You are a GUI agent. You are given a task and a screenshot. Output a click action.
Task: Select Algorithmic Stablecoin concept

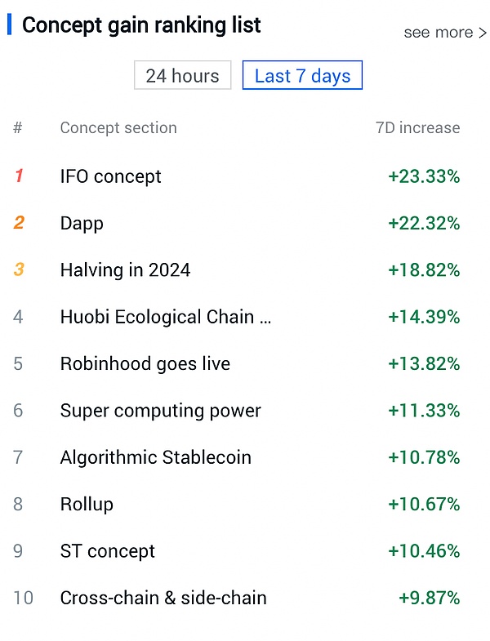pyautogui.click(x=156, y=457)
